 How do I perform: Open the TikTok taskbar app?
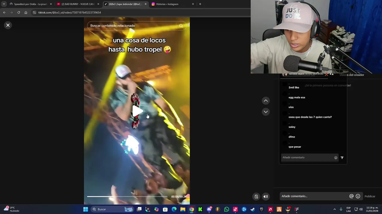[235, 209]
